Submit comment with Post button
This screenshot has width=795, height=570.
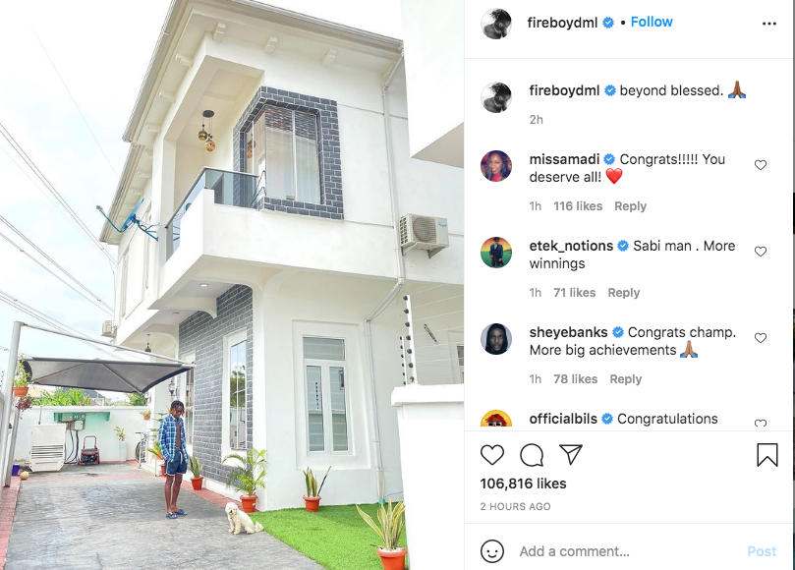tap(762, 551)
